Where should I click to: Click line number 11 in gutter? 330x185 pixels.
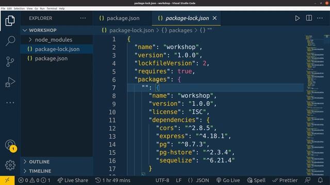(112, 120)
